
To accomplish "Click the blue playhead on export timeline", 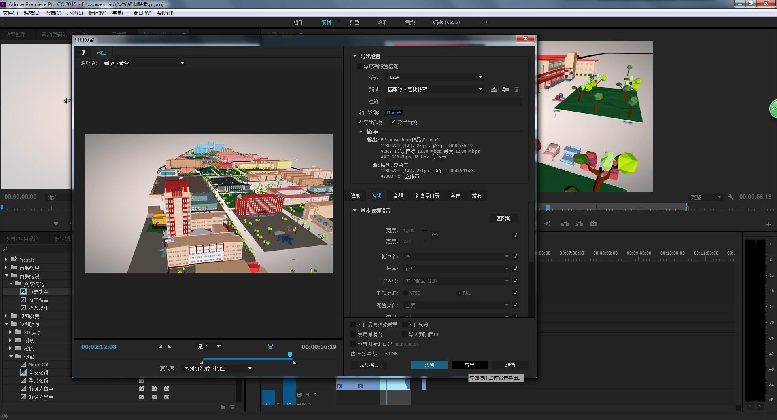I will pyautogui.click(x=290, y=355).
